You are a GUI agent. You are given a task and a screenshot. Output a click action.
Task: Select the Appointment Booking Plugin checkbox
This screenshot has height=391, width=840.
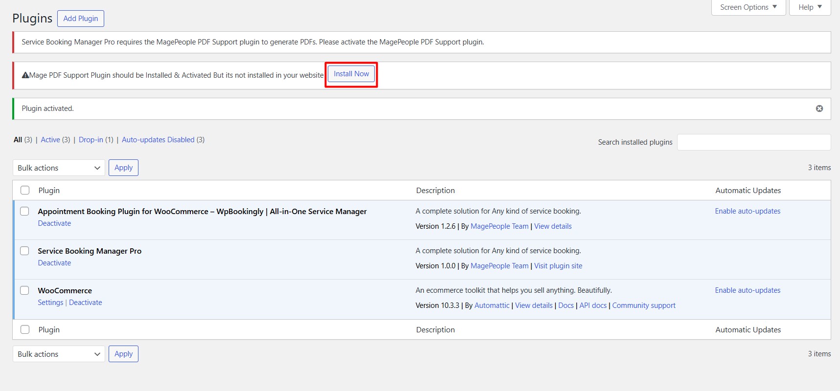click(x=24, y=211)
